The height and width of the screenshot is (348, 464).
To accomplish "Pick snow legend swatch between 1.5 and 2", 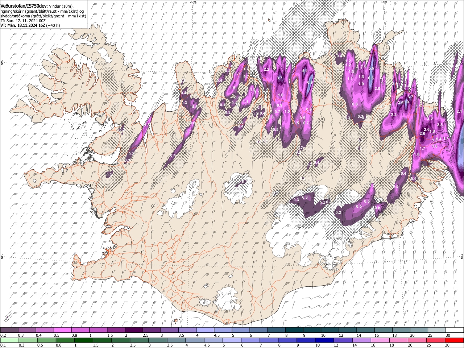I will coord(116,330).
